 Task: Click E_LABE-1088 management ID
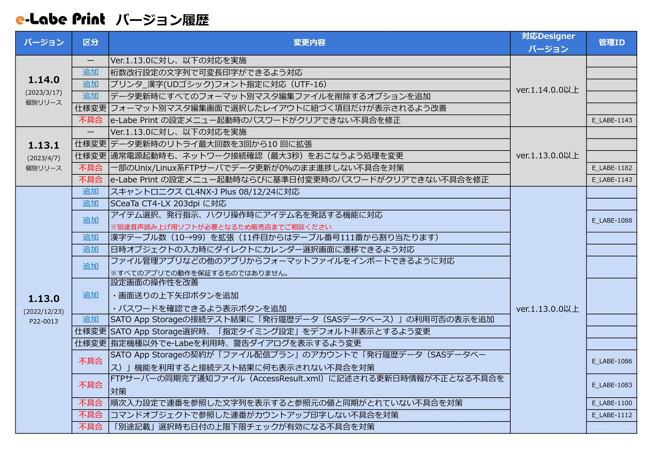(x=612, y=221)
